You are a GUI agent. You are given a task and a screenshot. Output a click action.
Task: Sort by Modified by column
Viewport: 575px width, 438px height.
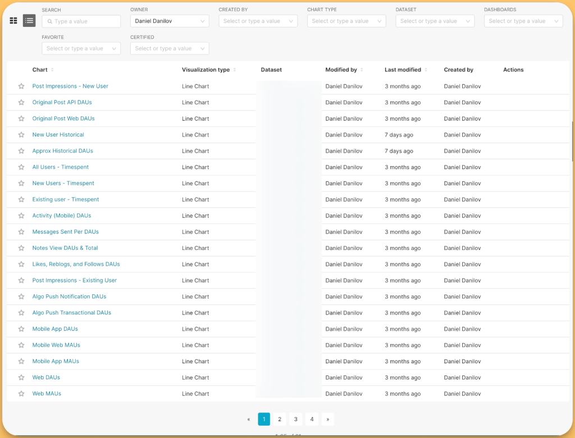pos(362,70)
